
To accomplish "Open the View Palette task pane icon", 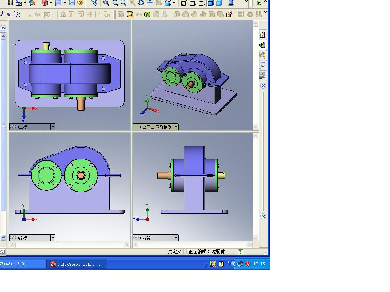I will click(263, 75).
